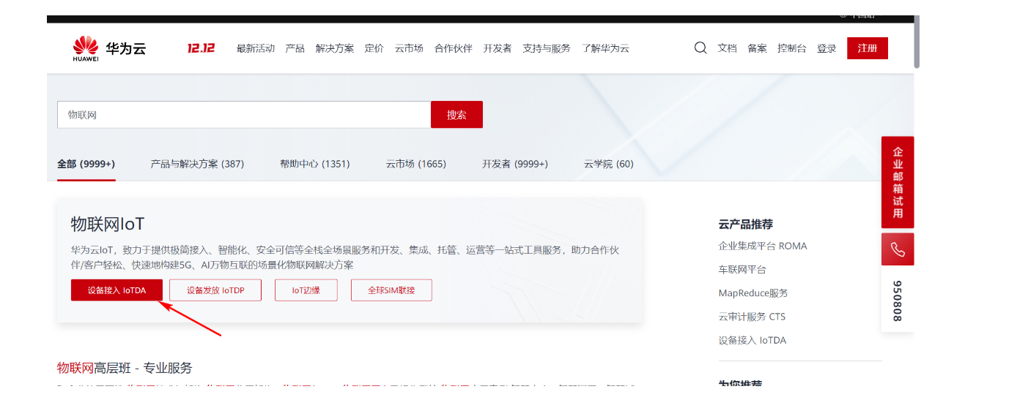The height and width of the screenshot is (400, 1028).
Task: Open 企业集成平台 ROMA recommendation
Action: coord(763,246)
